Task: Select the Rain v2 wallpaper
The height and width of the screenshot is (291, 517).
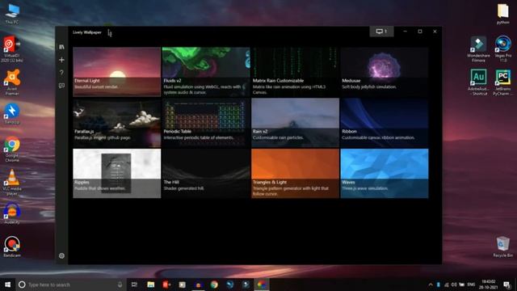Action: point(295,122)
